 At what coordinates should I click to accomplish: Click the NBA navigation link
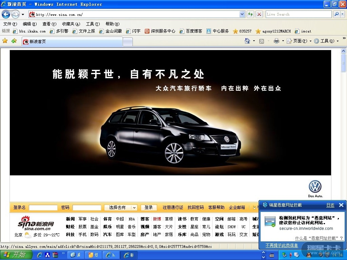(x=132, y=219)
